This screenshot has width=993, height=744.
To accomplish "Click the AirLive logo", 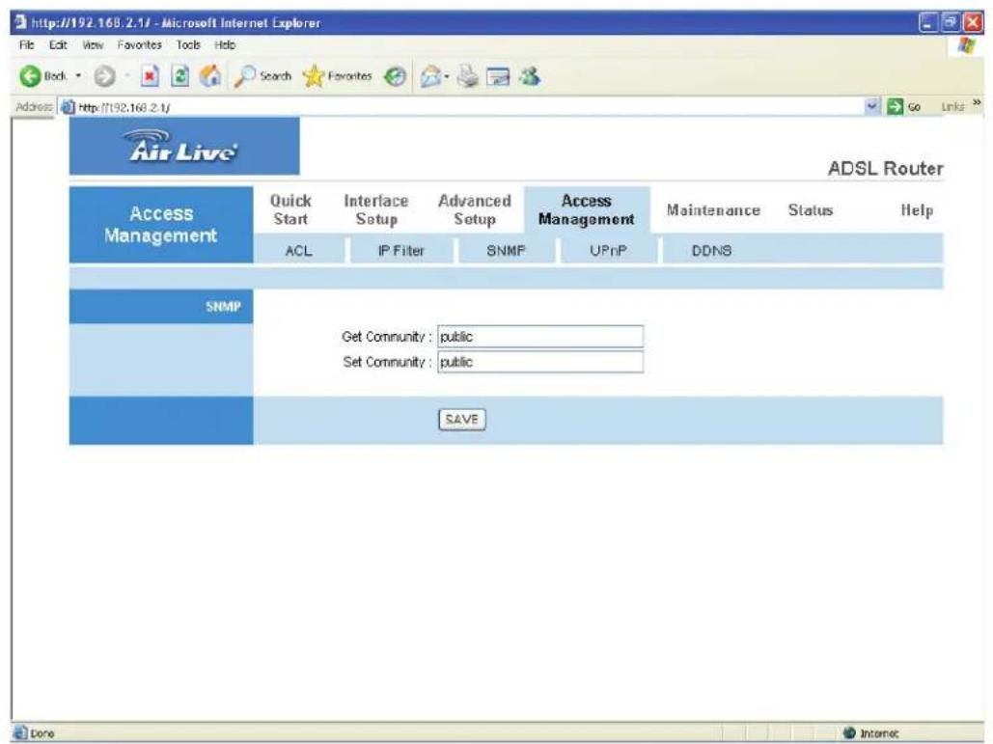I will (x=183, y=147).
